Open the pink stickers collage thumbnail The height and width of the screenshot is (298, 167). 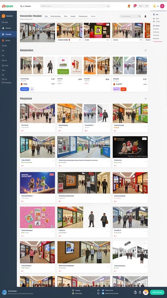tap(37, 217)
